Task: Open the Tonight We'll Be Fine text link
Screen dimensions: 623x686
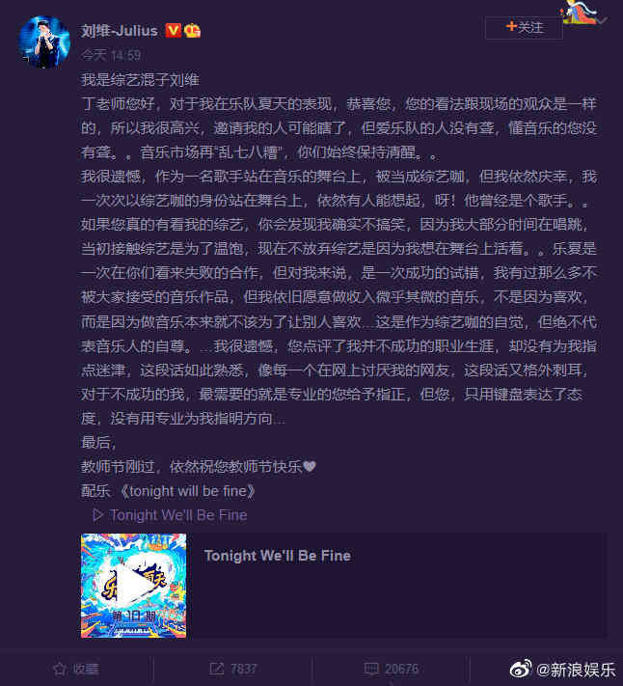Action: (x=178, y=515)
